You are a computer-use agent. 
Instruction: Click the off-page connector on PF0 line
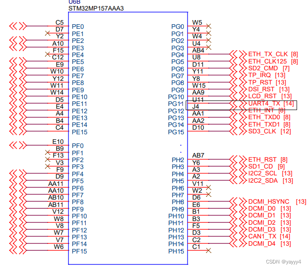point(18,145)
